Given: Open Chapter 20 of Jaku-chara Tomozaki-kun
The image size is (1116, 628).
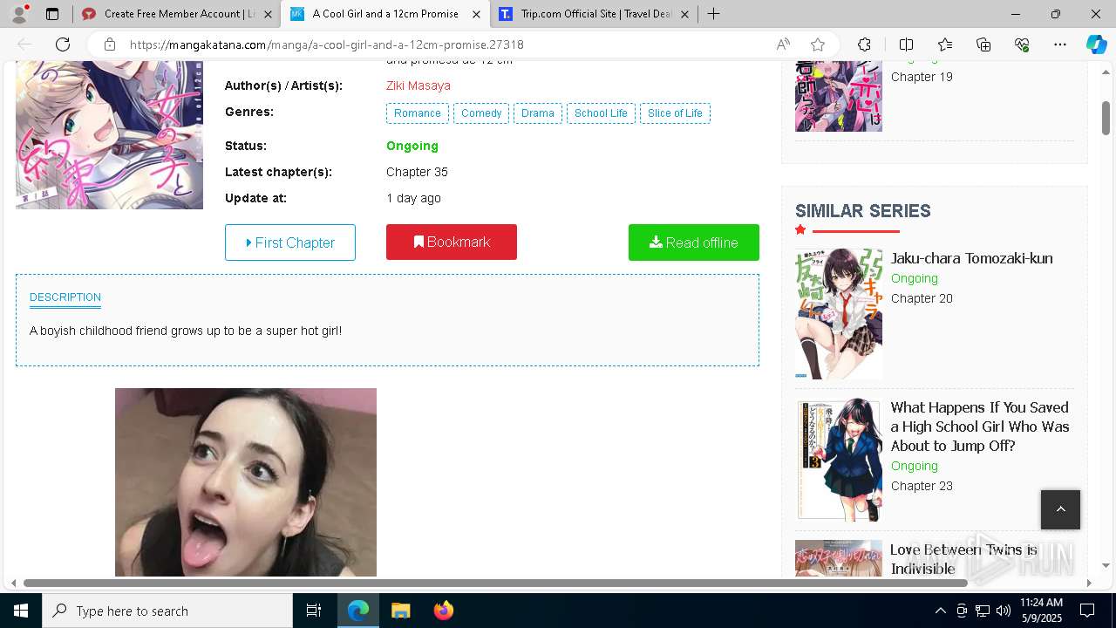Looking at the screenshot, I should (x=922, y=298).
